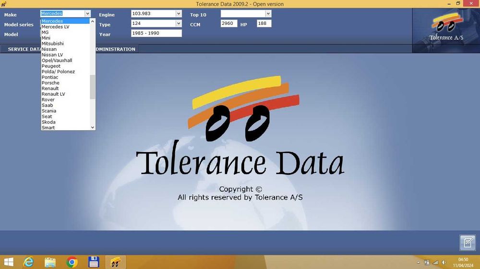Select Nissan in the Make list
This screenshot has height=269, width=480.
pos(65,49)
